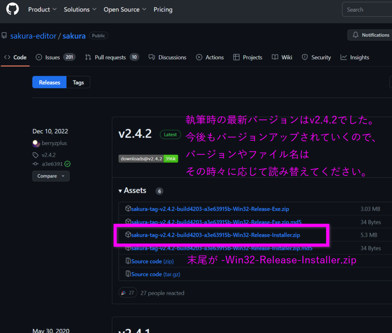
Task: Open commit a3e6391 link
Action: tap(52, 164)
